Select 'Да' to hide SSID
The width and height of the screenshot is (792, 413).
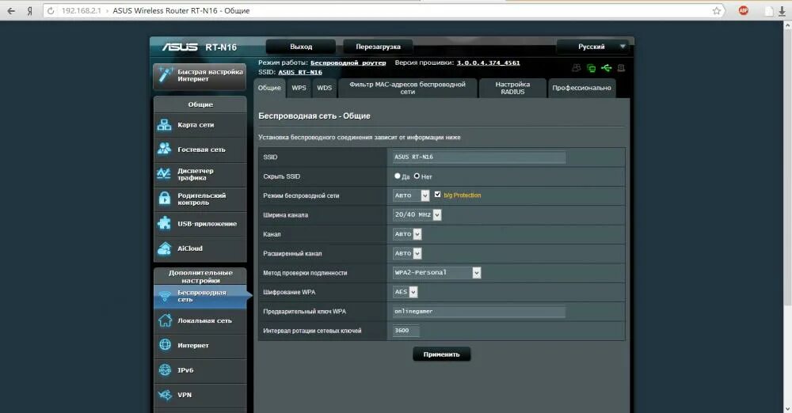[397, 176]
